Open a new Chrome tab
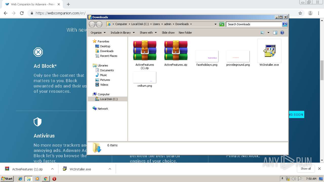This screenshot has width=324, height=182. click(68, 4)
